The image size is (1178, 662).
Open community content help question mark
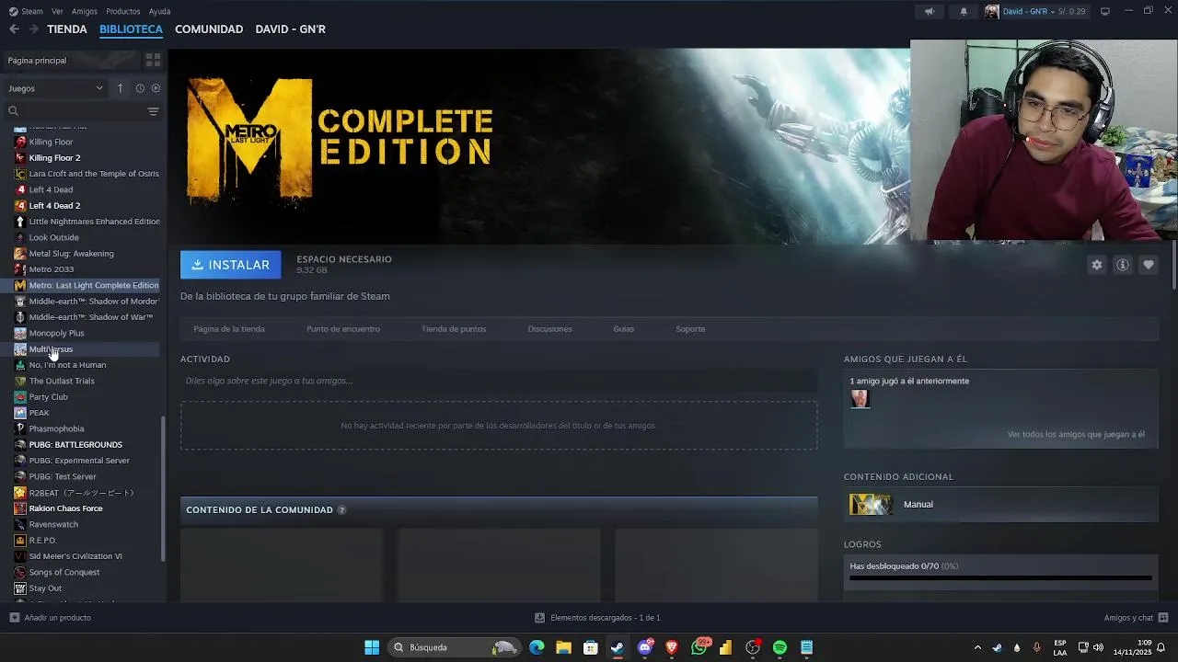(341, 510)
